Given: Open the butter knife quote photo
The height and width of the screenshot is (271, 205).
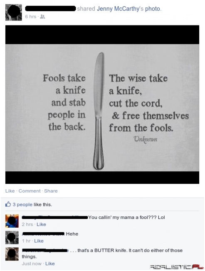Looking at the screenshot, I should coord(102,104).
